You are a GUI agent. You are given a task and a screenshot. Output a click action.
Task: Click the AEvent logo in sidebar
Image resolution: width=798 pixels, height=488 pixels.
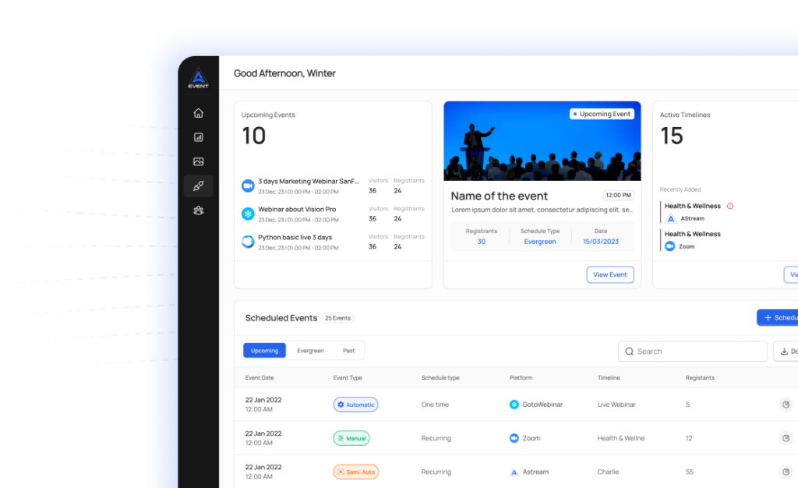(199, 78)
